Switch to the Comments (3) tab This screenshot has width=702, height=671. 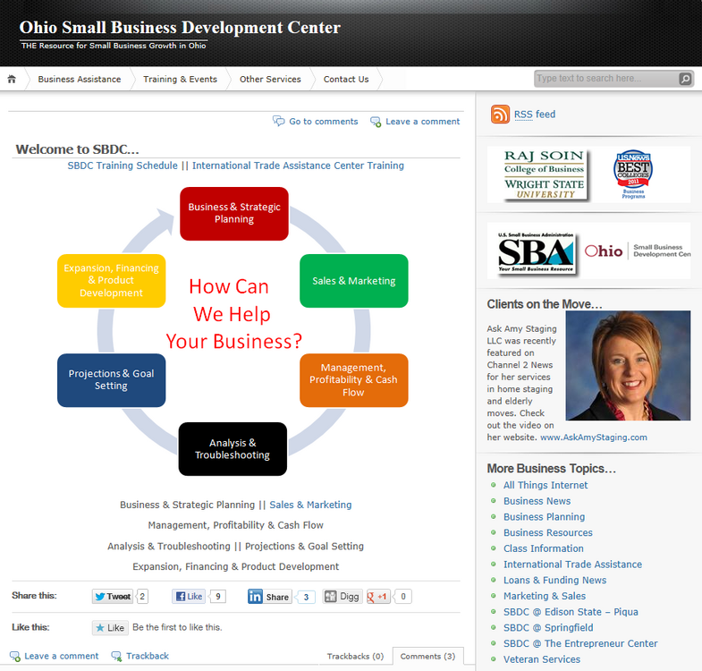pyautogui.click(x=427, y=656)
